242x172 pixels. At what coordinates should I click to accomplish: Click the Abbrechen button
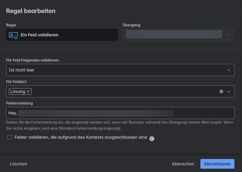183,164
